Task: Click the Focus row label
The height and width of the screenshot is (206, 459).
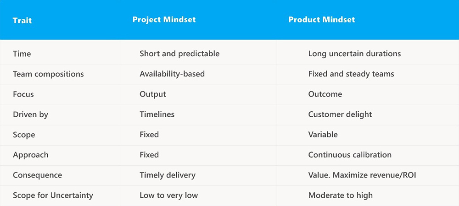Action: [x=23, y=94]
